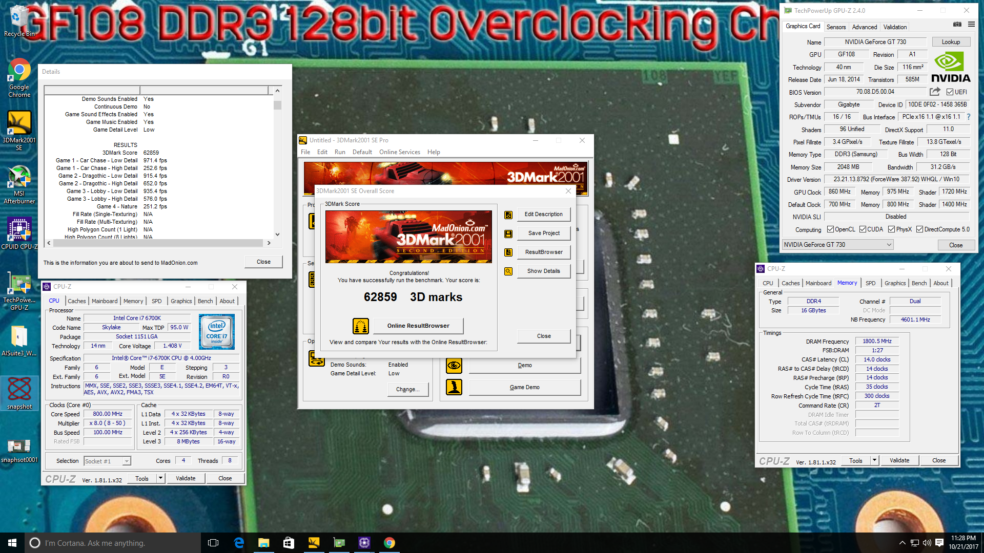Click the Cortana search box

click(113, 543)
